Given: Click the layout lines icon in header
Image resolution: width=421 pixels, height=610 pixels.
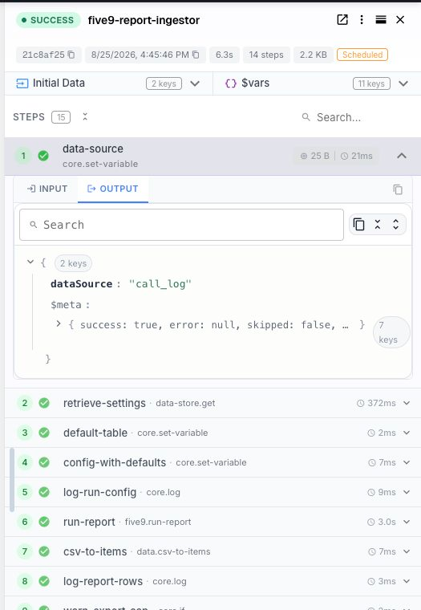Looking at the screenshot, I should click(381, 20).
